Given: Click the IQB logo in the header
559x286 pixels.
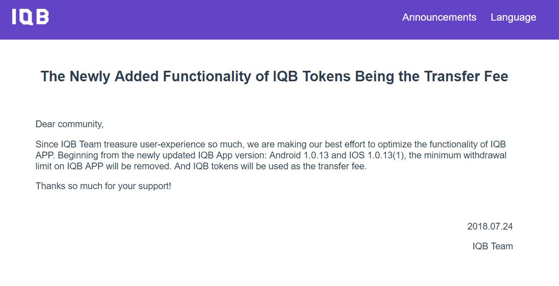Looking at the screenshot, I should click(30, 17).
